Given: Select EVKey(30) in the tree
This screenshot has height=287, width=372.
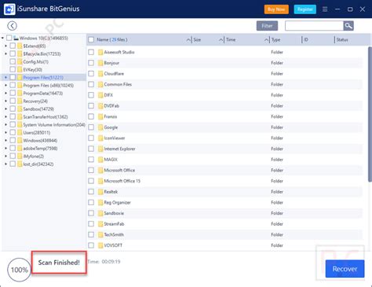Looking at the screenshot, I should click(32, 69).
